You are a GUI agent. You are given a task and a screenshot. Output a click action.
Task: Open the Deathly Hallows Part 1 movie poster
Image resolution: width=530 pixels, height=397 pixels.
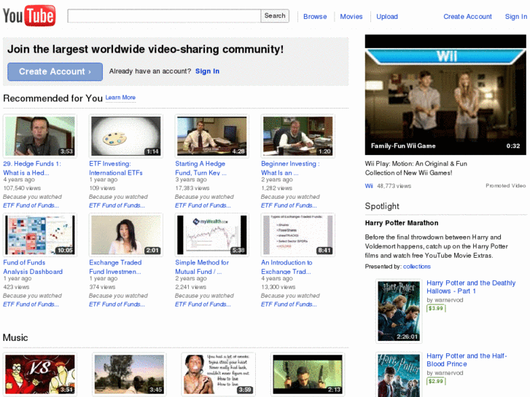point(399,310)
